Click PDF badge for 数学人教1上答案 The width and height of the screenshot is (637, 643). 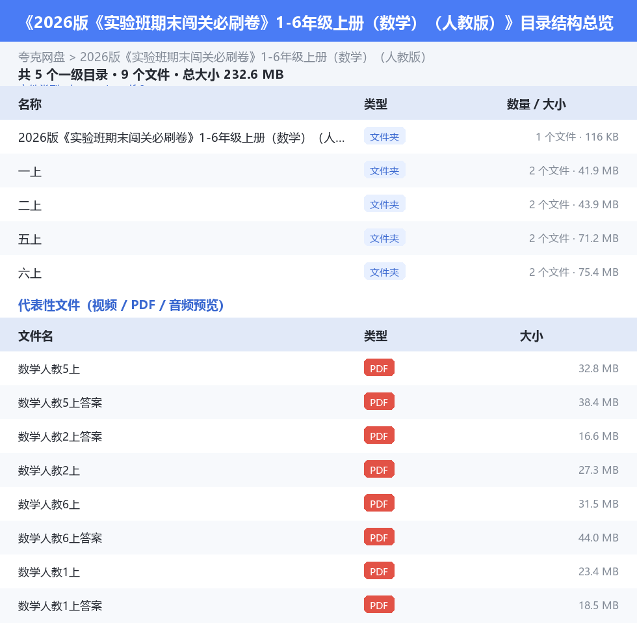(x=380, y=605)
